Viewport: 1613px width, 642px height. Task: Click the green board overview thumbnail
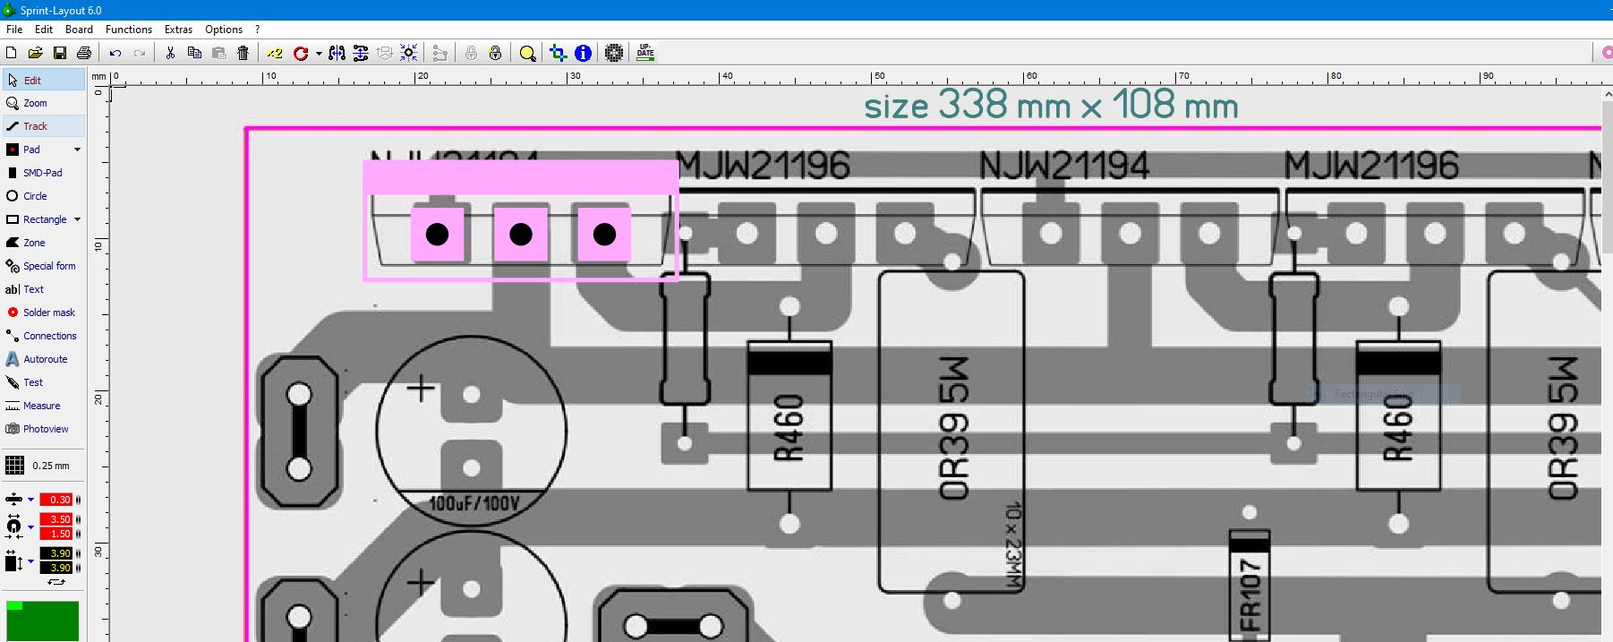(x=42, y=621)
